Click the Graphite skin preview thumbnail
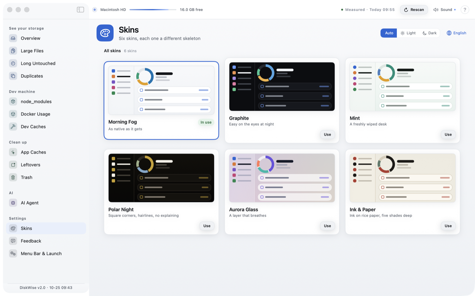Viewport: 475px width, 296px height. 282,87
